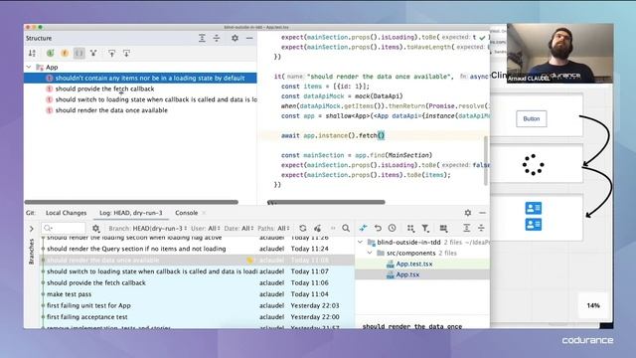Click the Button in the diagram preview
Screen dimensions: 636x358
[532, 118]
